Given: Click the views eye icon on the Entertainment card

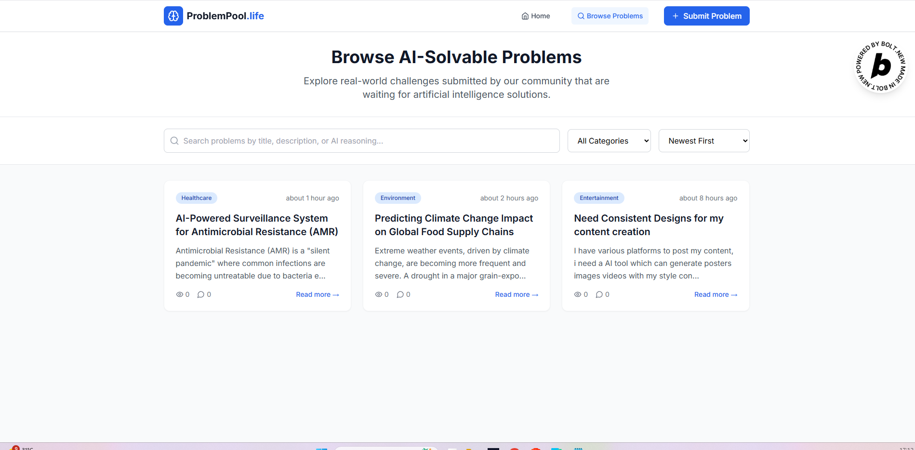Looking at the screenshot, I should point(578,294).
